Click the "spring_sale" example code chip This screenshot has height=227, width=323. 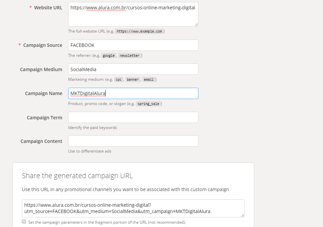tap(148, 104)
